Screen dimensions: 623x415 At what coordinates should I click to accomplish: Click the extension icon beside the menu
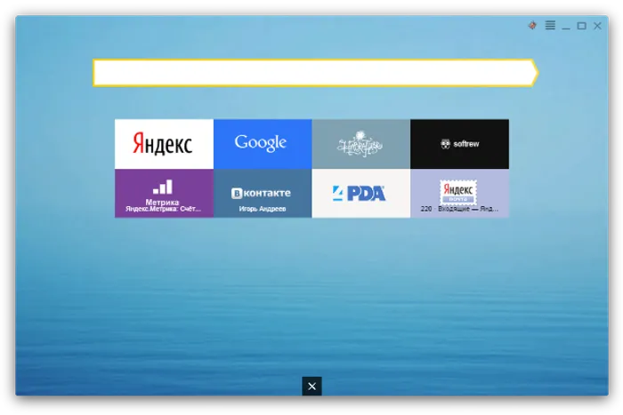[532, 26]
